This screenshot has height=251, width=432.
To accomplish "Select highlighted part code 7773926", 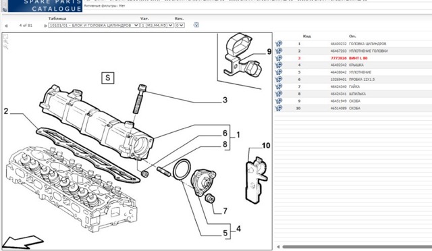I will (338, 58).
